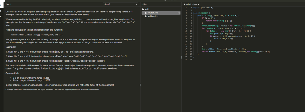Click the Codility copyright notice
This screenshot has height=112, width=305.
point(52,90)
